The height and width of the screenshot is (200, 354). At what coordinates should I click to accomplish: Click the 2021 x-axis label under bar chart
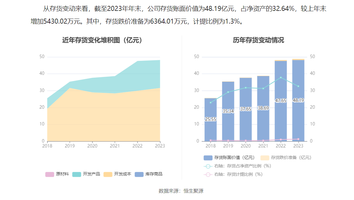[263, 146]
